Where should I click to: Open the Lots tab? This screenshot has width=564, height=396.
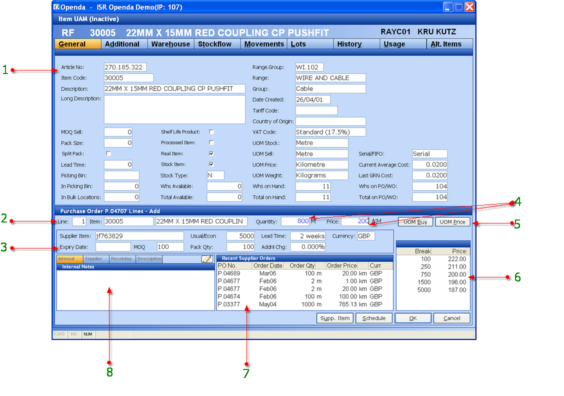[310, 44]
